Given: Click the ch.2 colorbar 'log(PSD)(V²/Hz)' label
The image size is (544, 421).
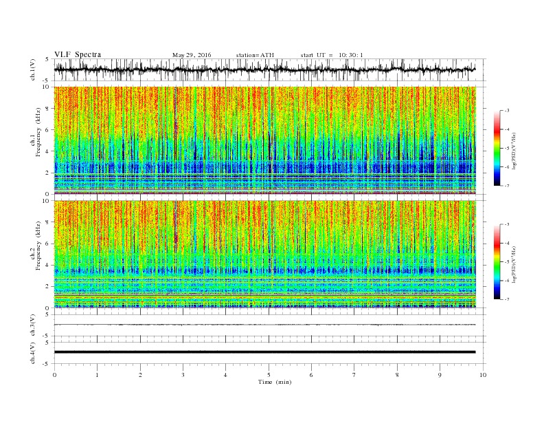Looking at the screenshot, I should [x=514, y=264].
